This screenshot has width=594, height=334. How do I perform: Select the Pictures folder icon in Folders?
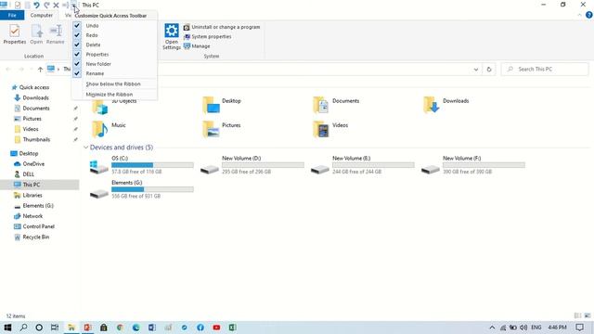coord(211,129)
